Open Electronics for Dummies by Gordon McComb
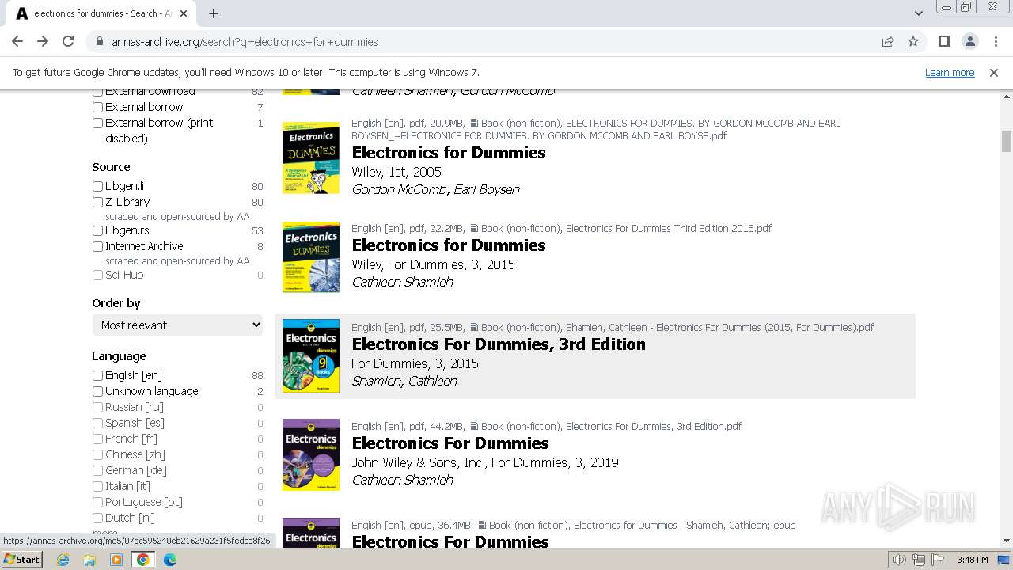 coord(449,153)
